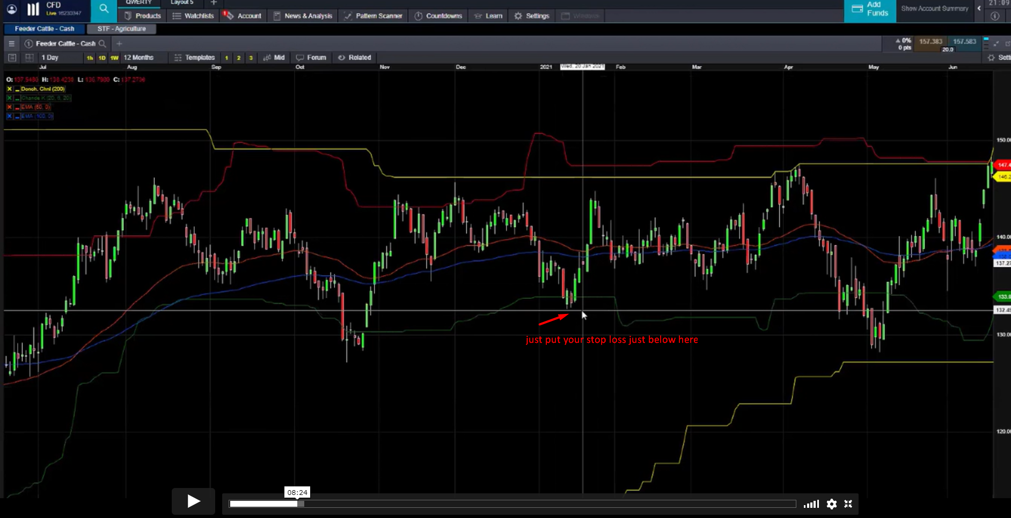The width and height of the screenshot is (1011, 518).
Task: Load chart template 2
Action: click(239, 58)
